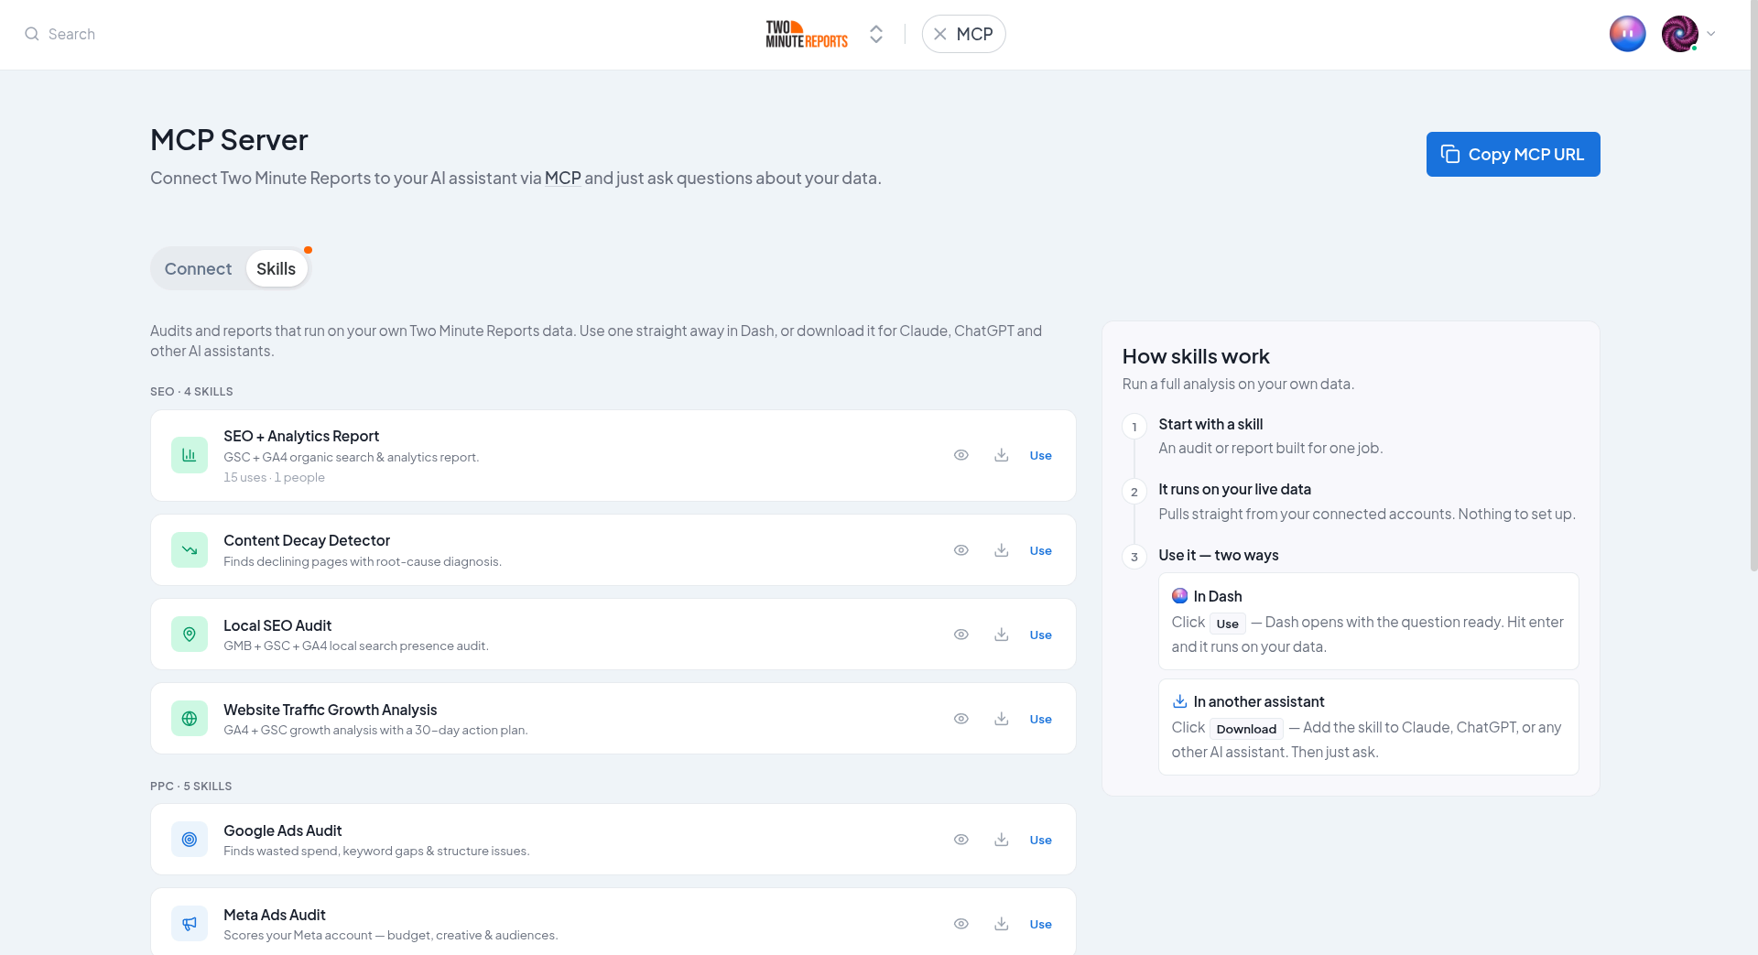
Task: Click the MCP breadcrumb label
Action: coord(975,34)
